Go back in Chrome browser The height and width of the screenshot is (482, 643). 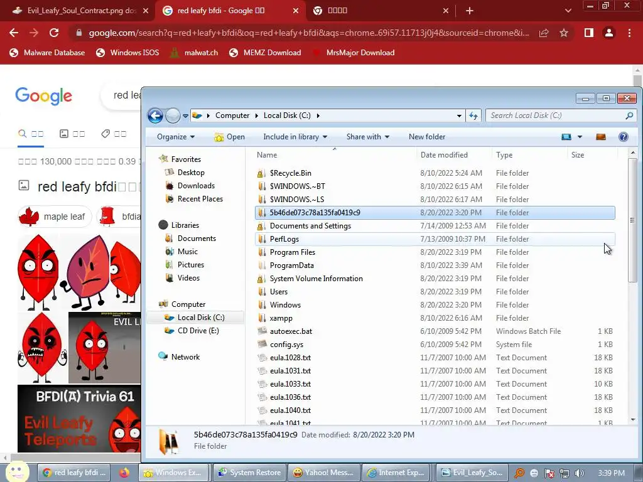coord(14,33)
